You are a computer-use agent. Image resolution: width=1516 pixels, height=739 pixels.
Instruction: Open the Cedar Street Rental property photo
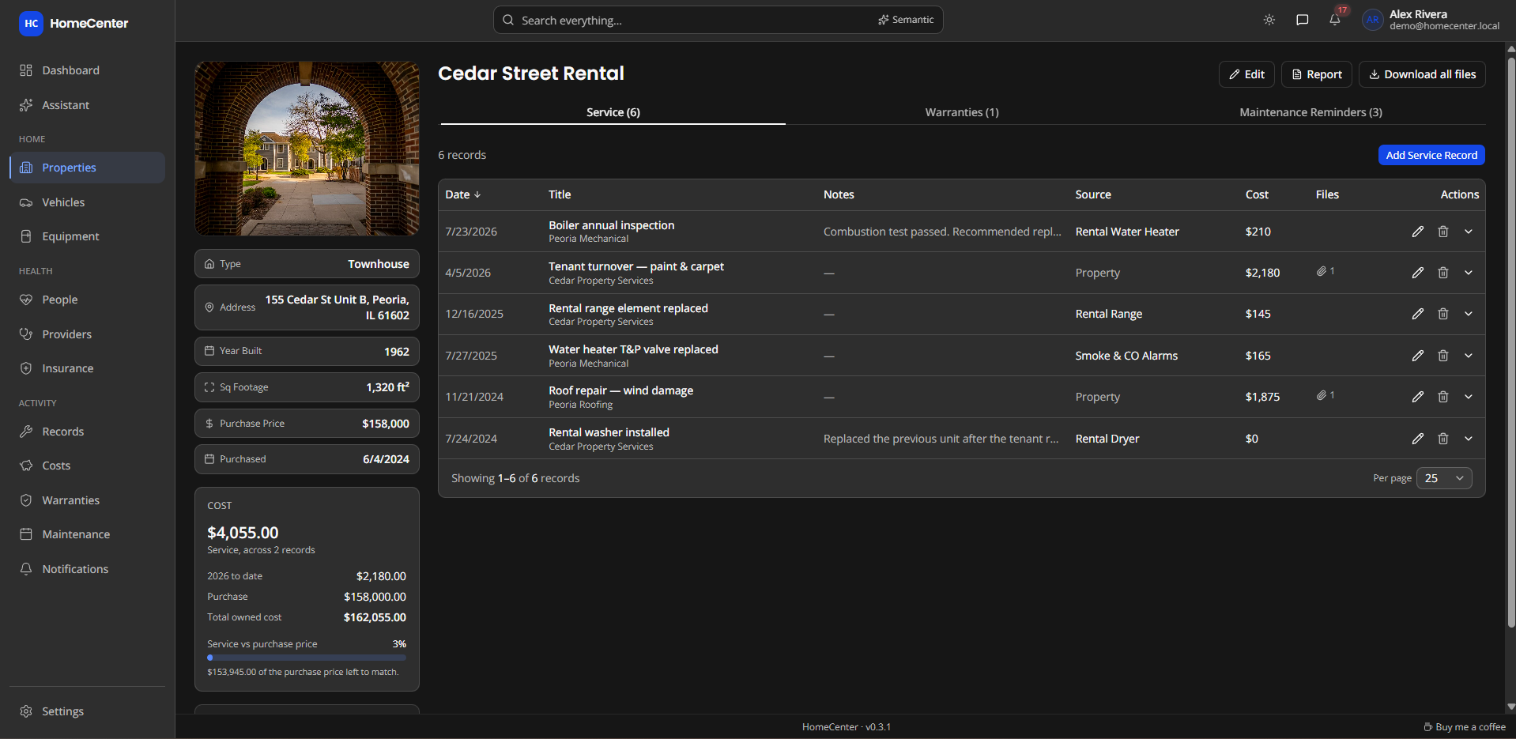click(x=307, y=149)
